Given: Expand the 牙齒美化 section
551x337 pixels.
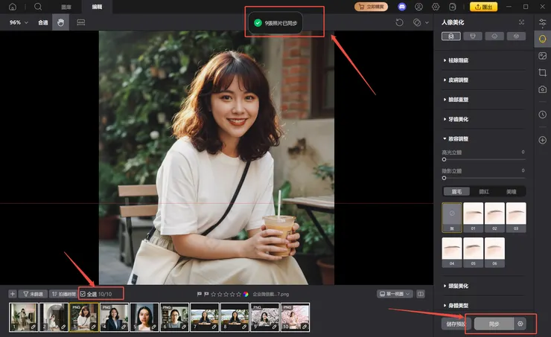Looking at the screenshot, I should (x=457, y=119).
